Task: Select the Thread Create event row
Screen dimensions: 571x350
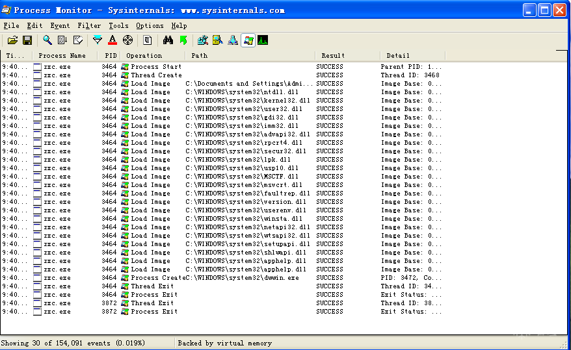Action: (222, 75)
